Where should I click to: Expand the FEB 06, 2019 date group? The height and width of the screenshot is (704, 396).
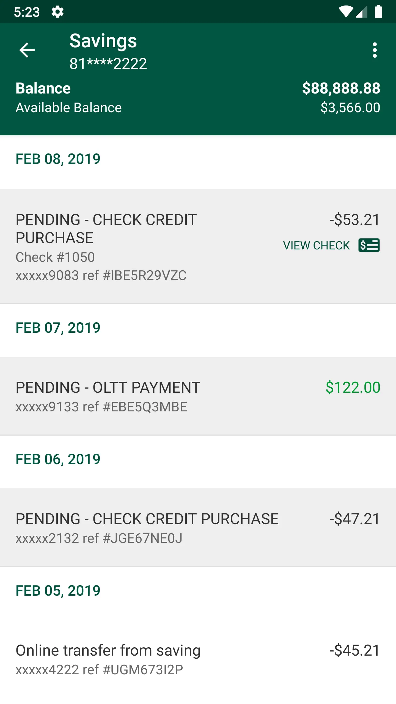tap(58, 459)
